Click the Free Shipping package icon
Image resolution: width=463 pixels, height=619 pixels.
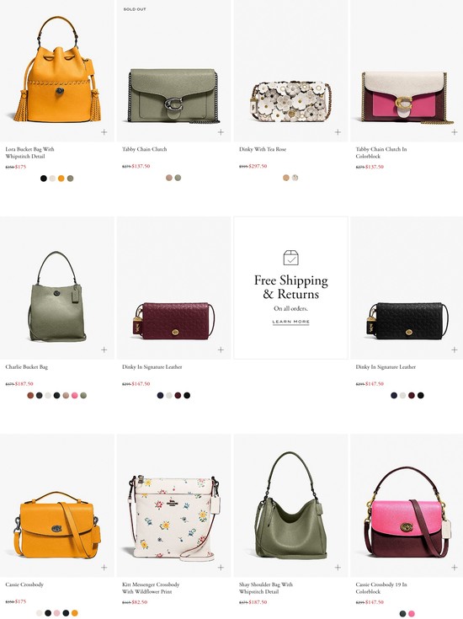click(x=291, y=258)
